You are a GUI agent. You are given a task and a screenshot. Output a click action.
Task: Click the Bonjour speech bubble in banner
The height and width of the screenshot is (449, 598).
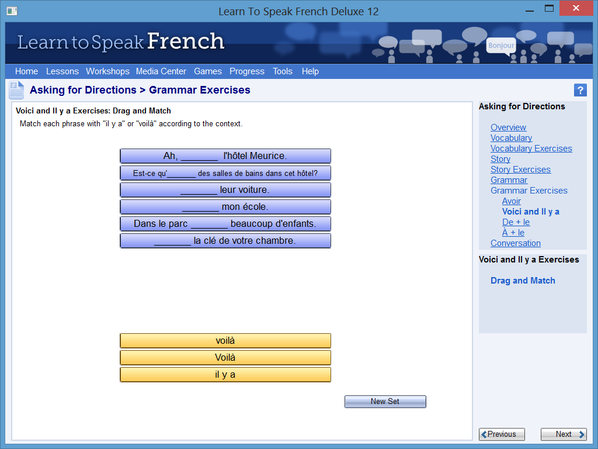pos(501,46)
